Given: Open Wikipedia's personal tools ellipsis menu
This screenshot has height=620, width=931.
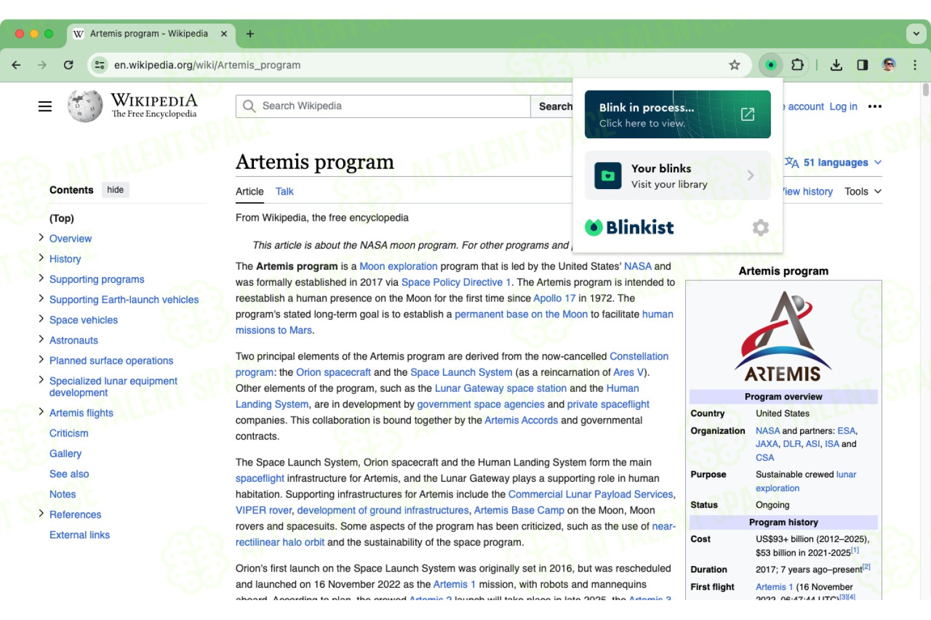Looking at the screenshot, I should [x=875, y=107].
